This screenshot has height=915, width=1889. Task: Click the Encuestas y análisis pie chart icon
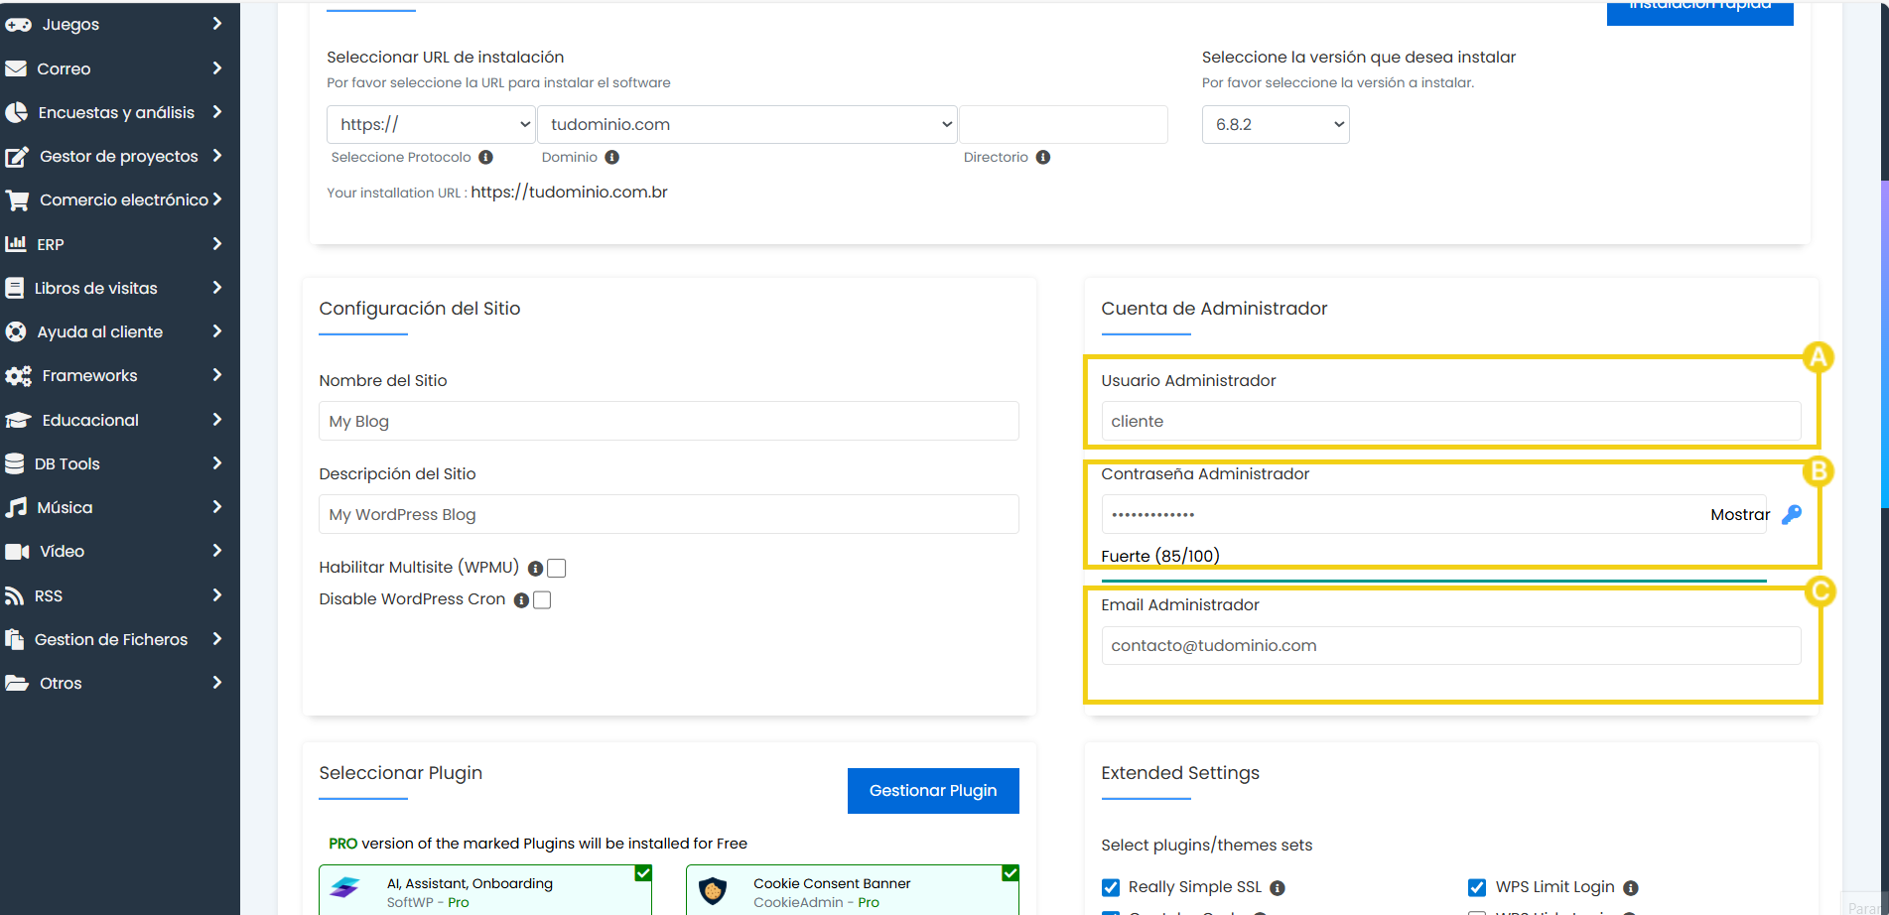tap(16, 112)
